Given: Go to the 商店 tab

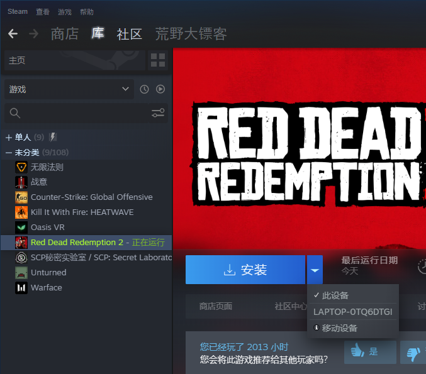Looking at the screenshot, I should (x=65, y=34).
